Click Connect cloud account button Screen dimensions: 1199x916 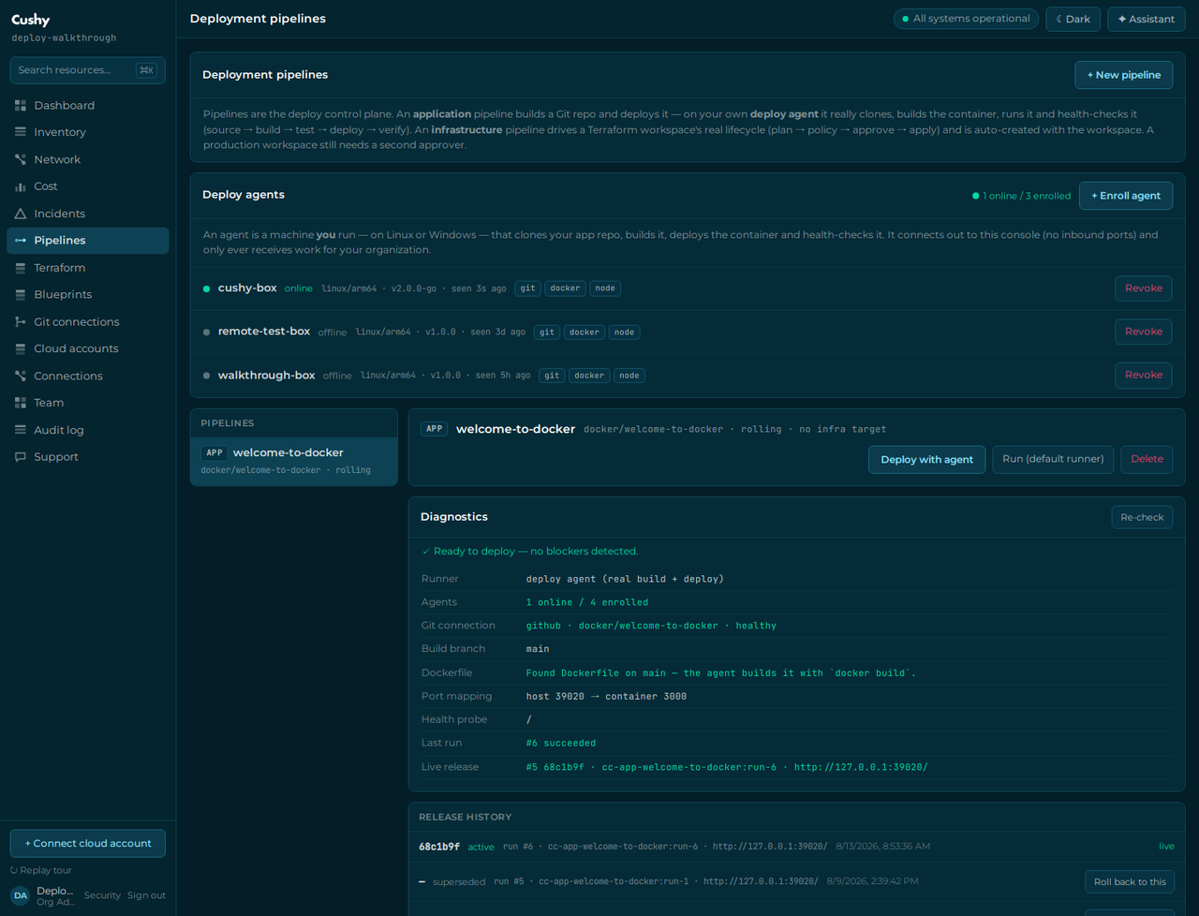(x=88, y=844)
